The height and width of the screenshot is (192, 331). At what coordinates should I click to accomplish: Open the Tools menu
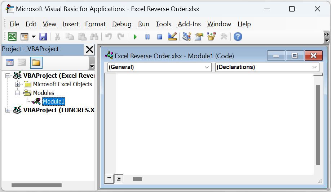[x=163, y=24]
